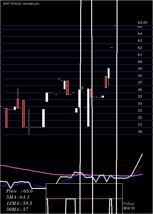
Task: Select the 54 price axis label
Action: point(140,104)
